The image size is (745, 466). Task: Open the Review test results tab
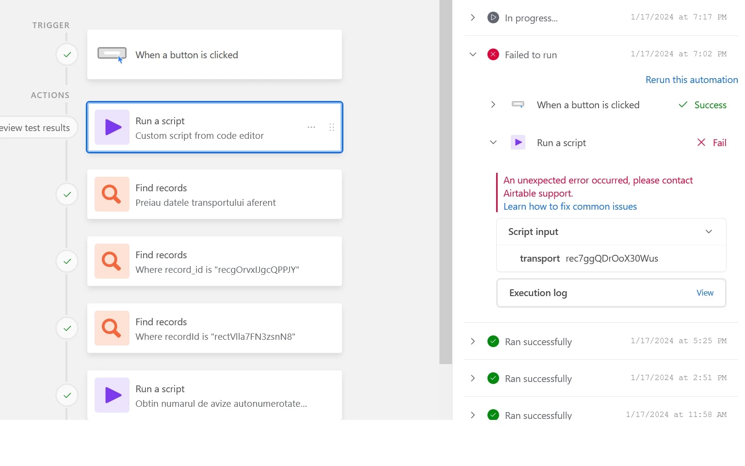(36, 128)
